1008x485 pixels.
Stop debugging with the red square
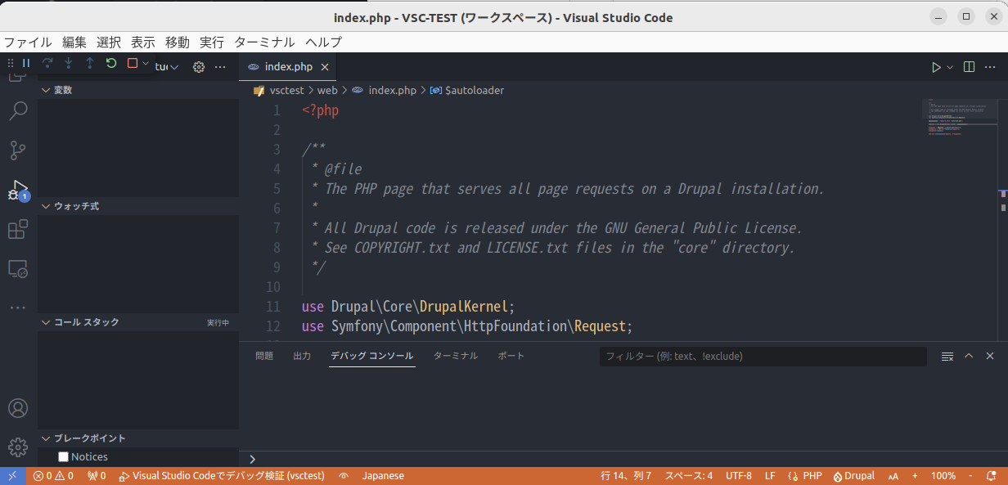(133, 63)
